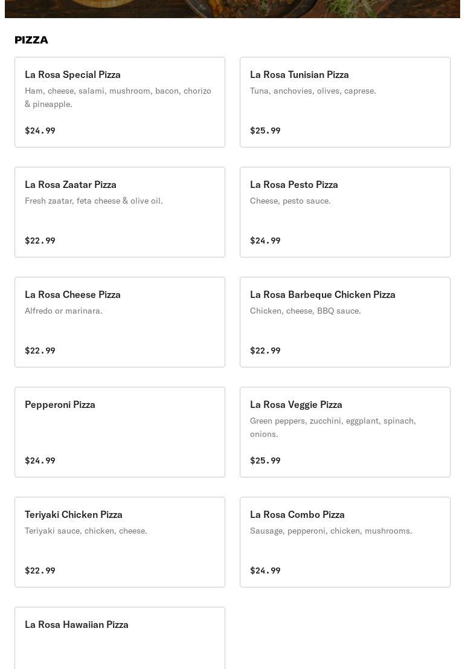Open the La Rosa Hawaiian Pizza card
The height and width of the screenshot is (669, 465).
pos(120,638)
